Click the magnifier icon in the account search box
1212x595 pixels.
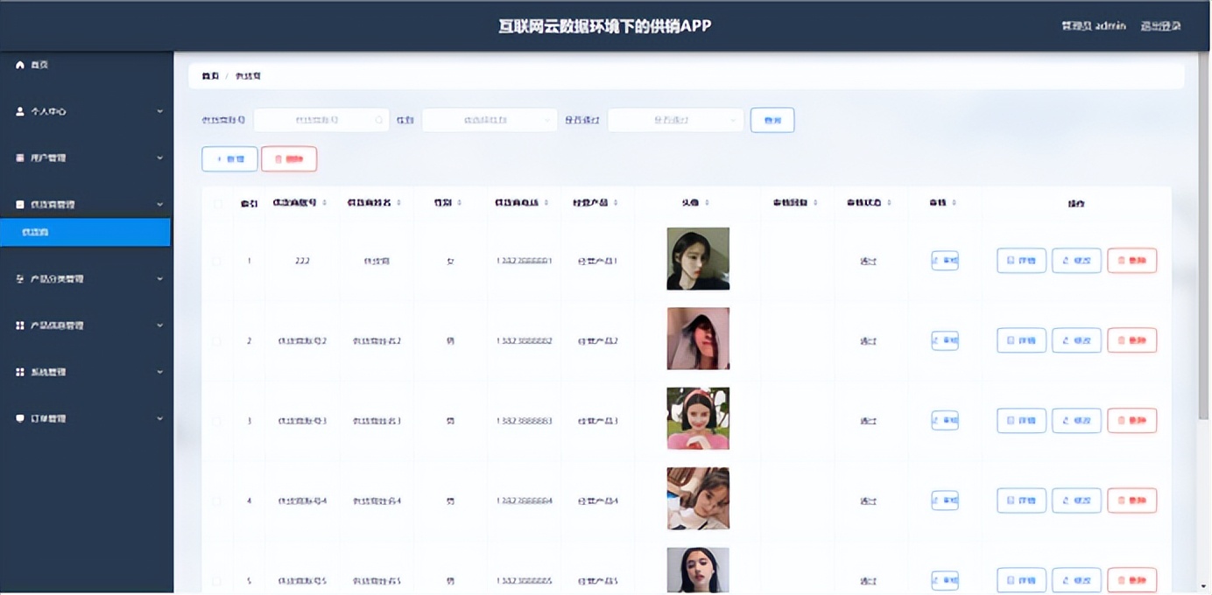[x=380, y=119]
